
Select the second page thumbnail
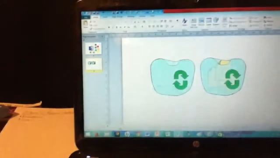[94, 64]
